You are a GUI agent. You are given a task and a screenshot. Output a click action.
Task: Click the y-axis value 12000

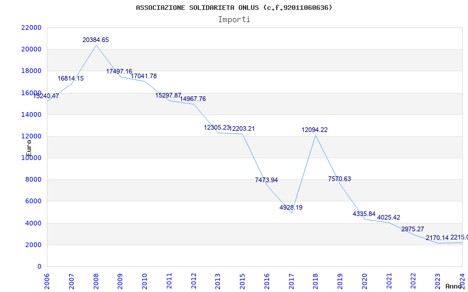point(31,137)
